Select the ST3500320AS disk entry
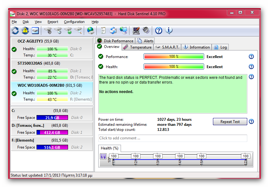This screenshot has width=269, height=187. coord(52,70)
